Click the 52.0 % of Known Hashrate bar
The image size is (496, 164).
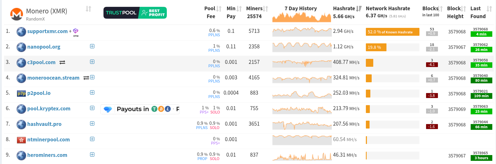point(392,32)
